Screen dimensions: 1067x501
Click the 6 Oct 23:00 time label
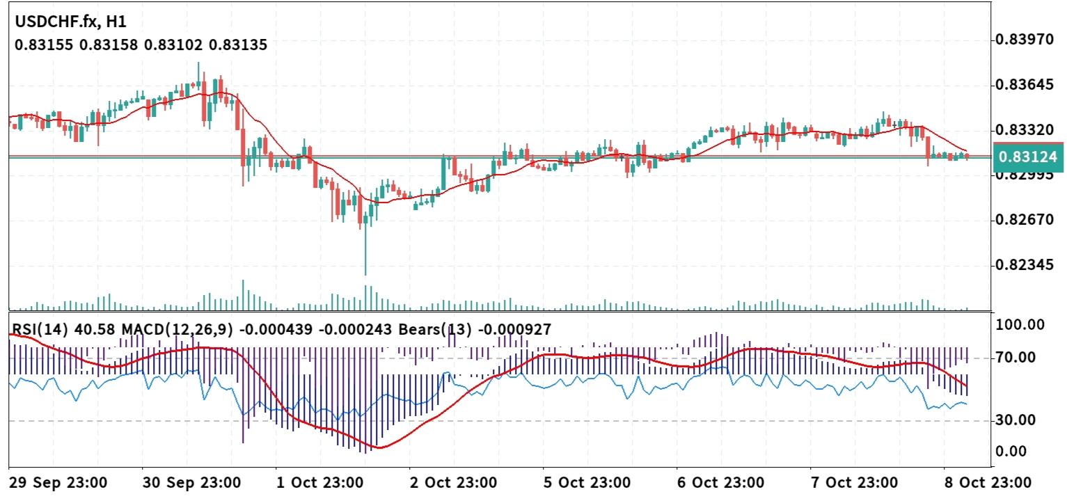coord(722,482)
